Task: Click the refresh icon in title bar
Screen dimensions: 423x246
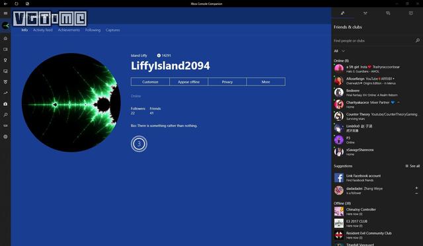Action: (17, 4)
